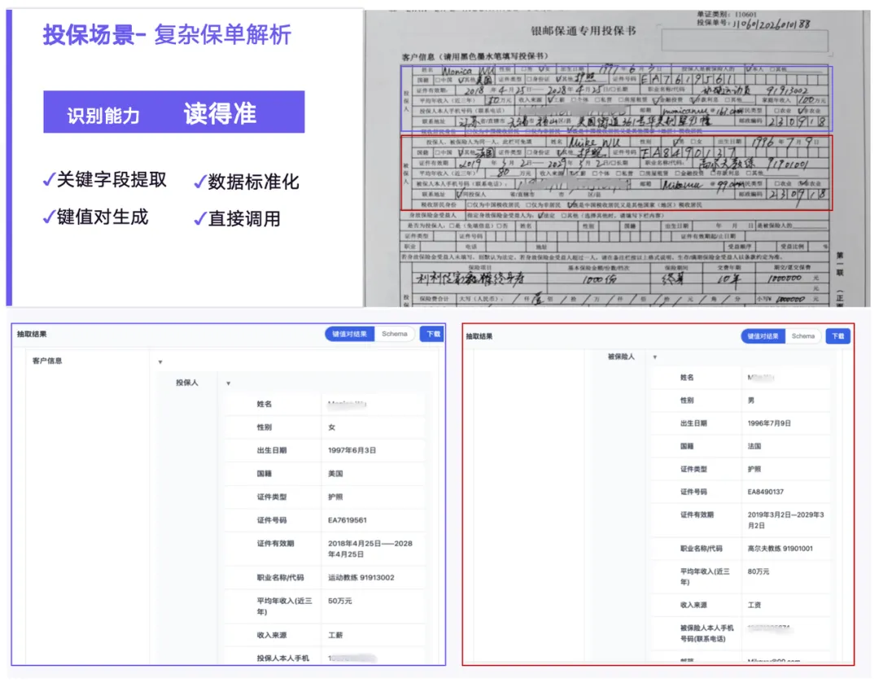Image resolution: width=879 pixels, height=683 pixels.
Task: Click 下载 button in left extraction panel
Action: pos(433,335)
